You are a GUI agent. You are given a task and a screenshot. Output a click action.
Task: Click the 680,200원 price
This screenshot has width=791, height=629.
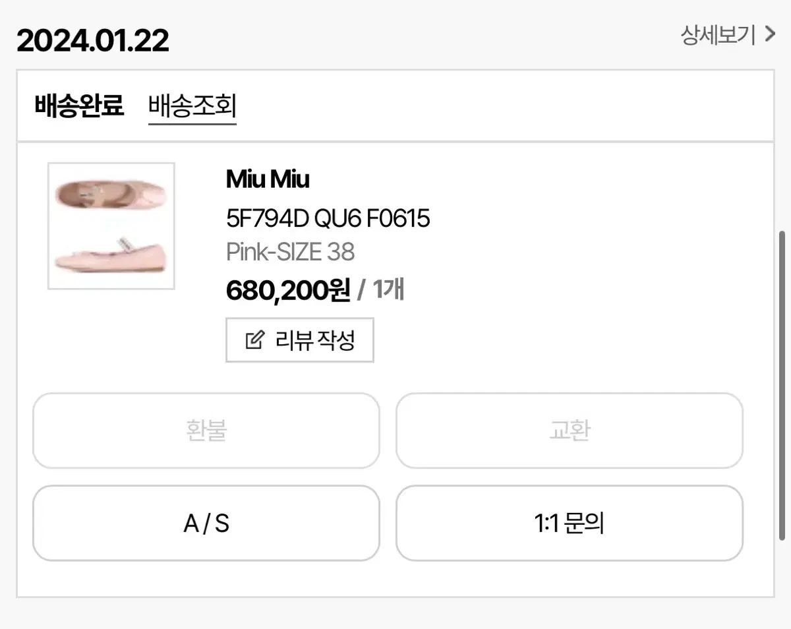pyautogui.click(x=287, y=290)
